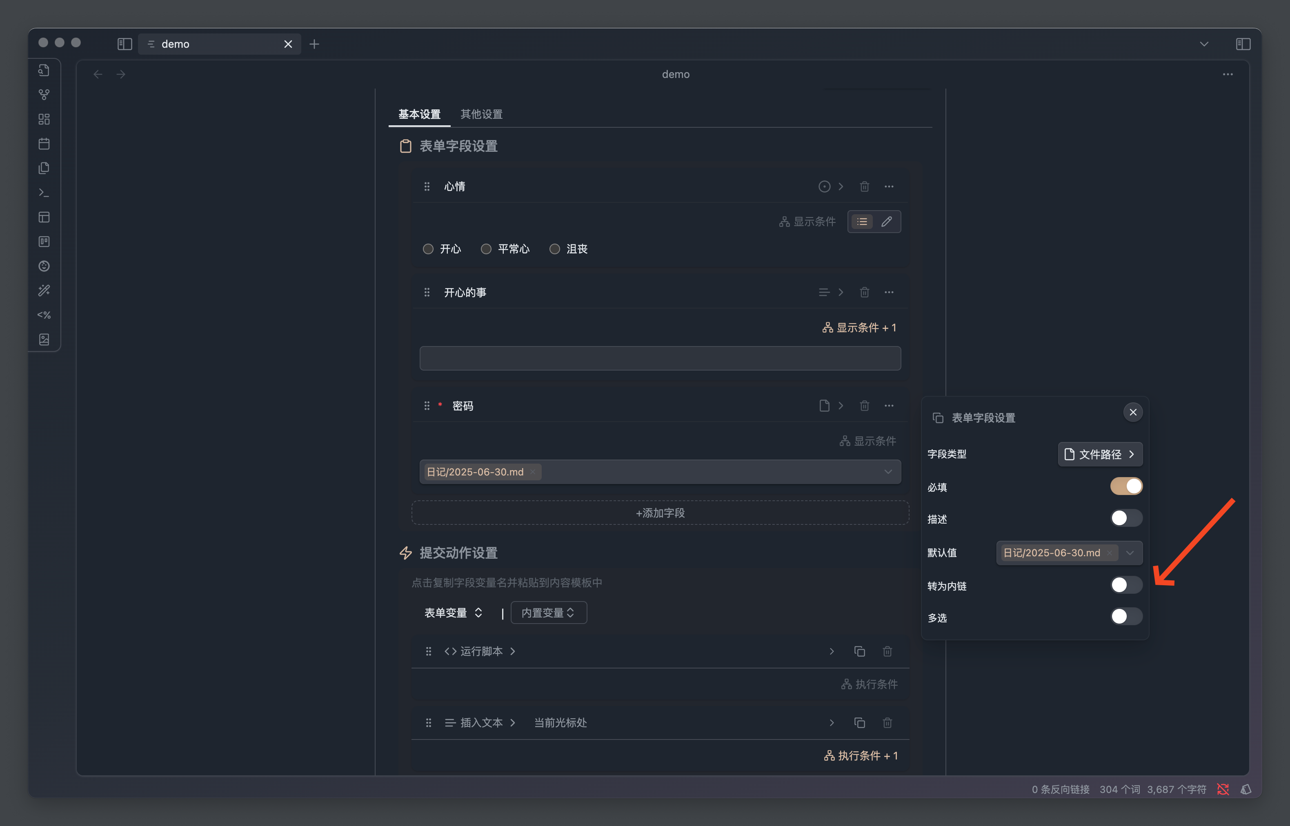Open the calendar icon in left ribbon

(x=44, y=144)
